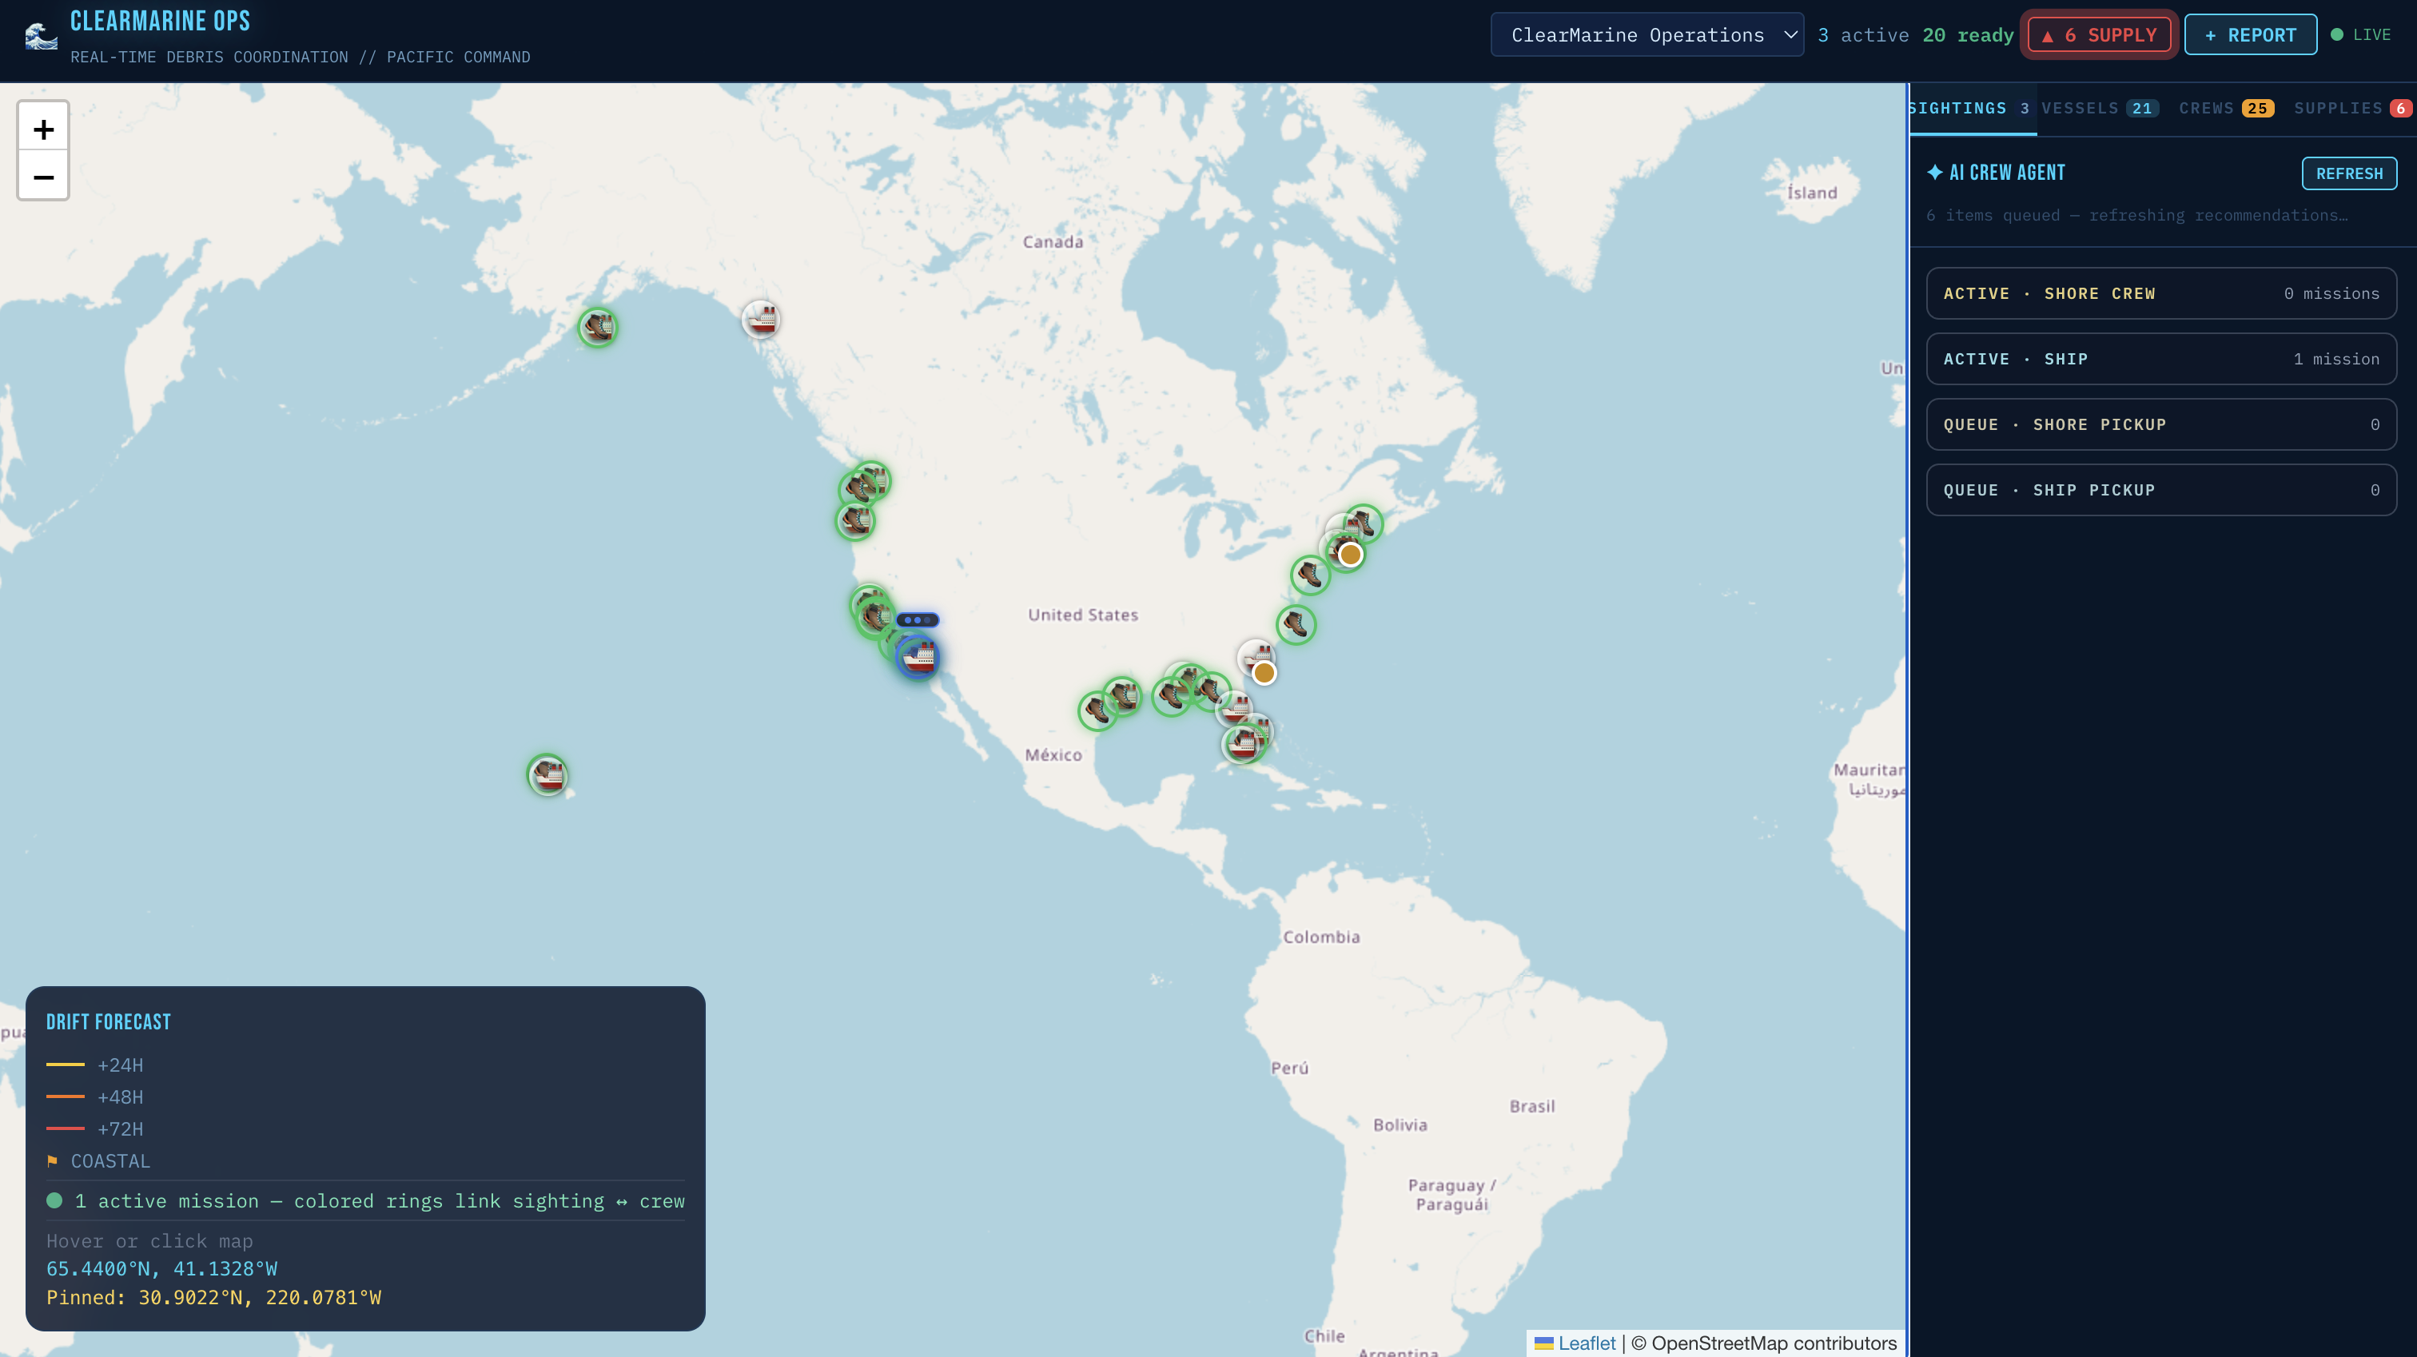The width and height of the screenshot is (2417, 1357).
Task: Click the boot marker on Alaska Peninsula
Action: pos(598,328)
